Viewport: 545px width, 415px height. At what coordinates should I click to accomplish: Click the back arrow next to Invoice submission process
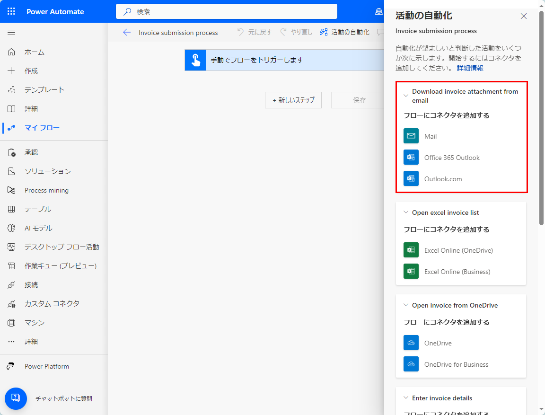[x=127, y=32]
